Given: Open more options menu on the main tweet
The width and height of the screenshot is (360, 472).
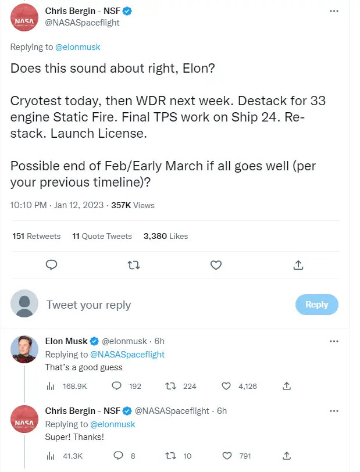Looking at the screenshot, I should pos(334,12).
